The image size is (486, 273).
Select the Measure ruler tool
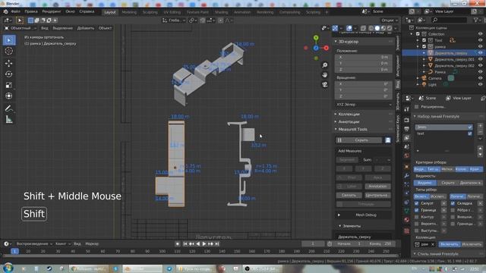9,120
